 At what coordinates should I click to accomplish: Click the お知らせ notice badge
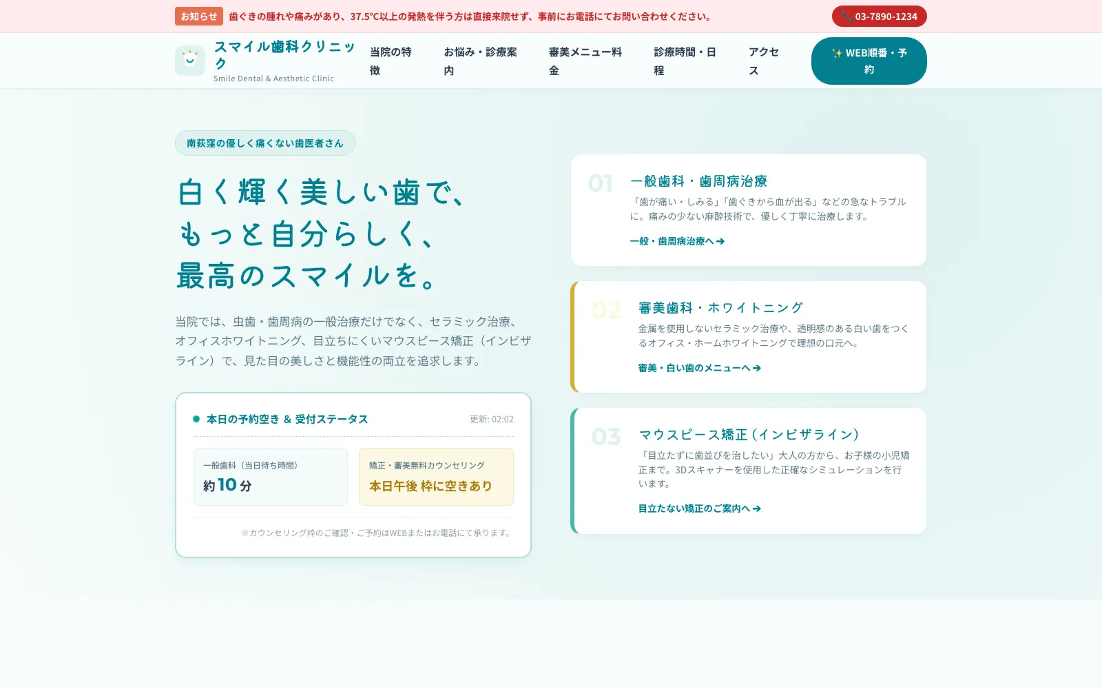click(199, 17)
